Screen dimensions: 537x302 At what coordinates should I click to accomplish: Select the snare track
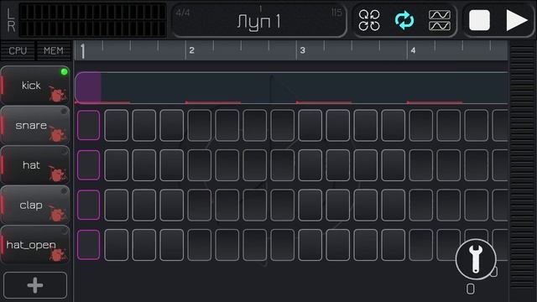pyautogui.click(x=35, y=125)
